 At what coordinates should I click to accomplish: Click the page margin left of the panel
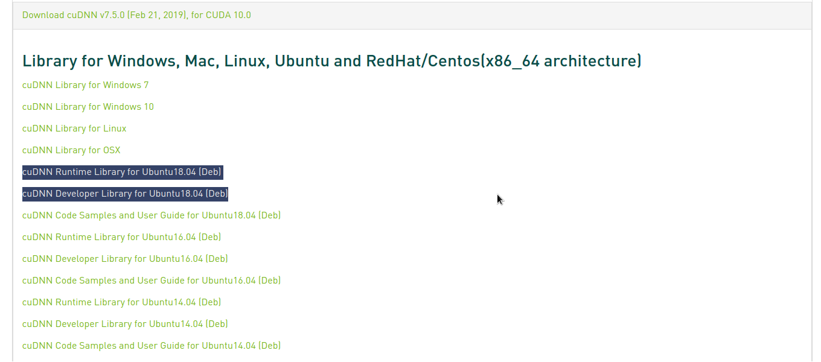pos(6,181)
